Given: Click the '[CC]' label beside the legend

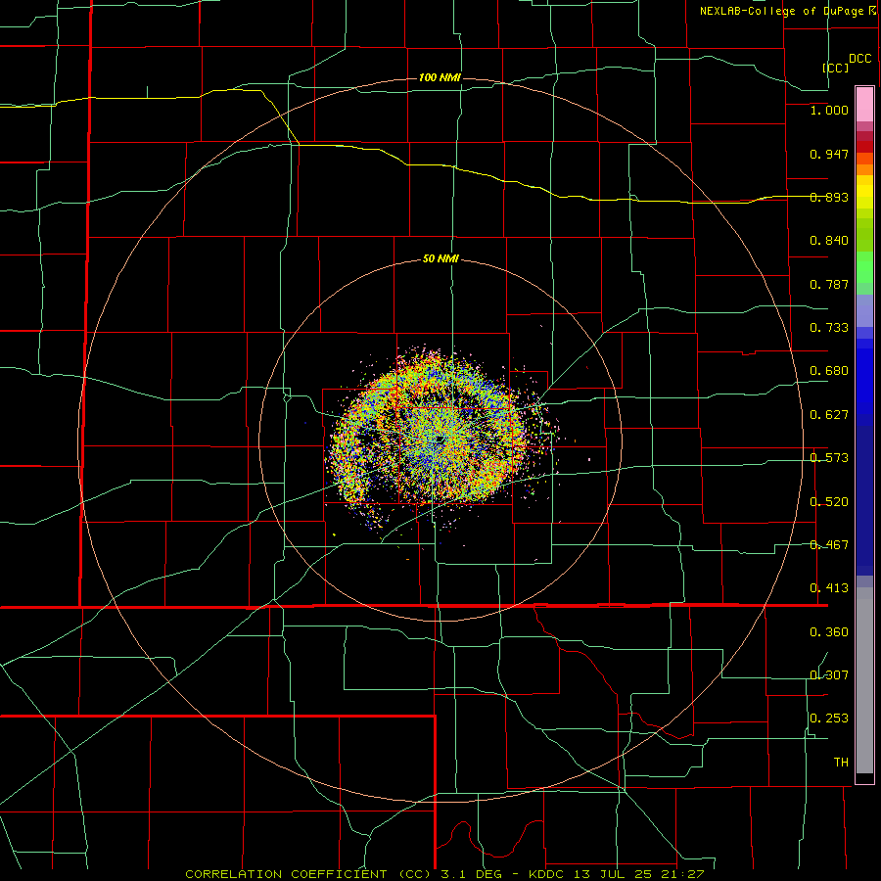Looking at the screenshot, I should pyautogui.click(x=835, y=68).
